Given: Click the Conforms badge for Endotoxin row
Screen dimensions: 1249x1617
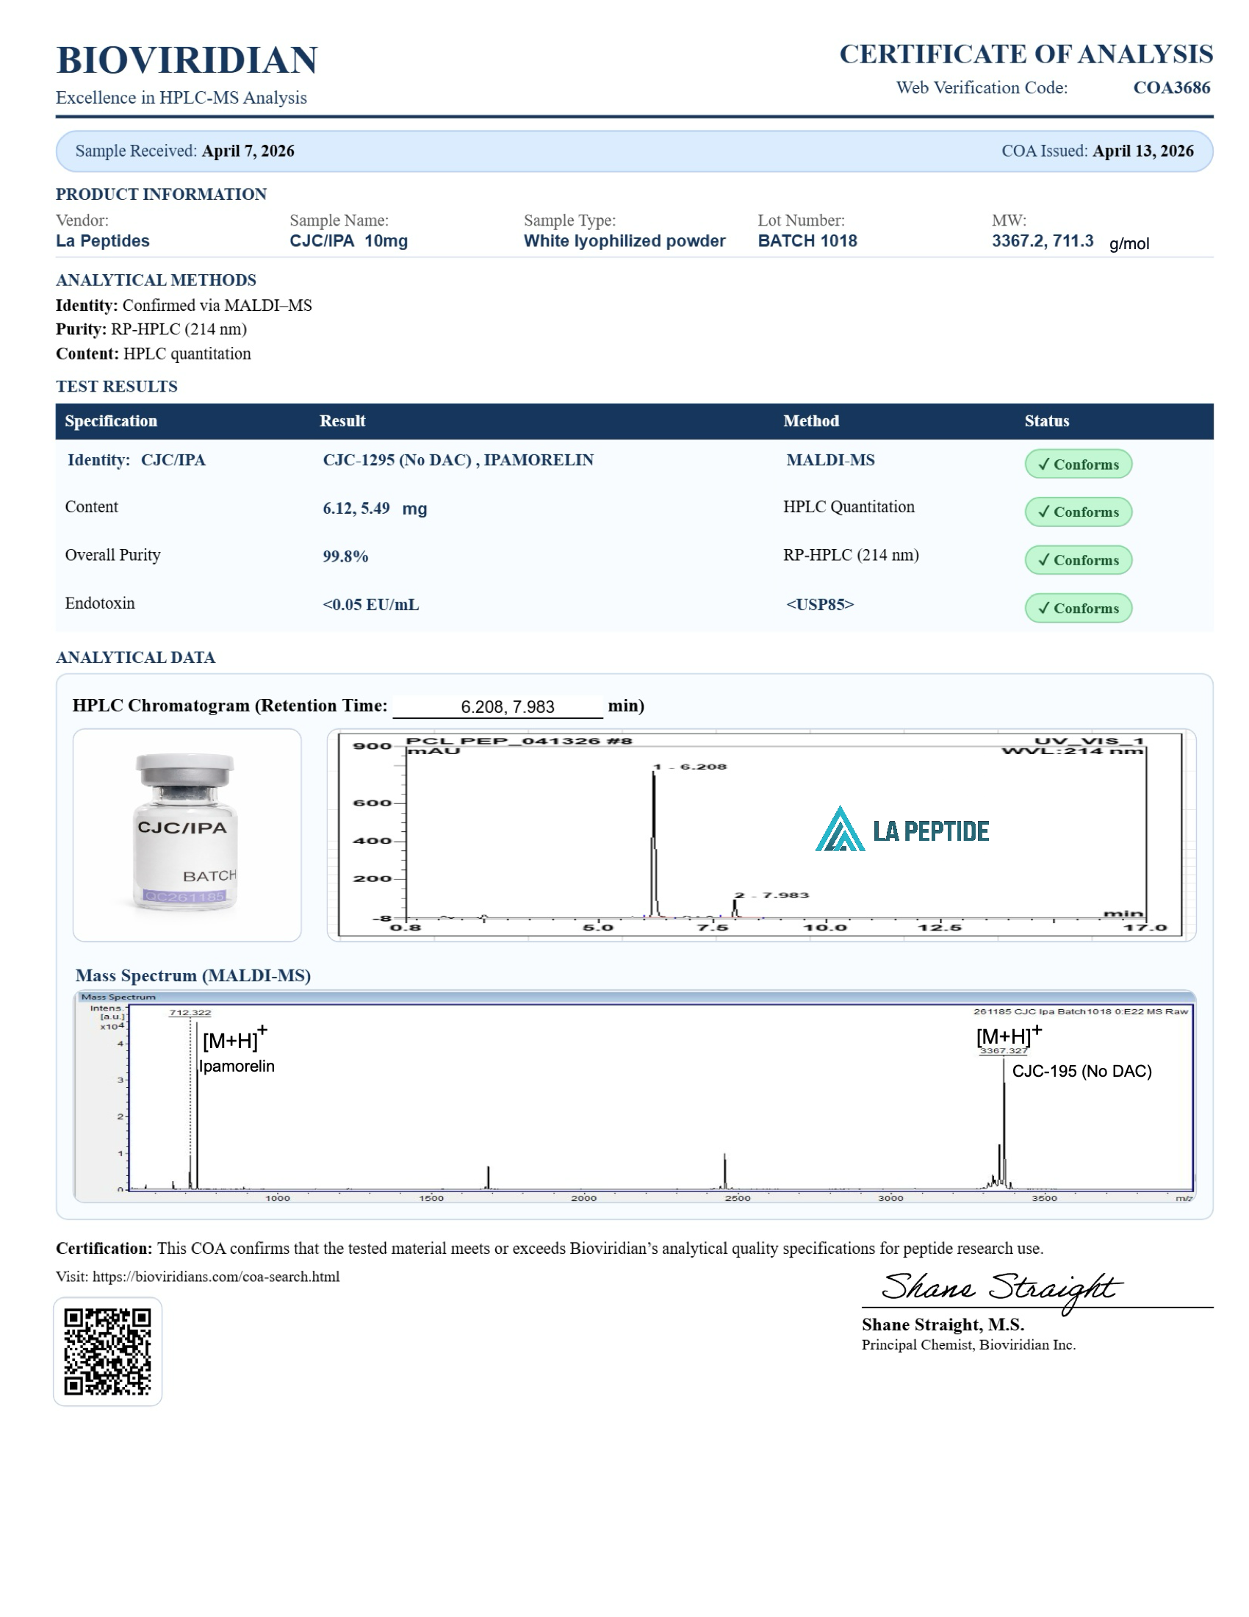Looking at the screenshot, I should pyautogui.click(x=1077, y=608).
